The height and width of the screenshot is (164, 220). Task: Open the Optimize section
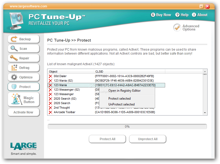tap(24, 77)
